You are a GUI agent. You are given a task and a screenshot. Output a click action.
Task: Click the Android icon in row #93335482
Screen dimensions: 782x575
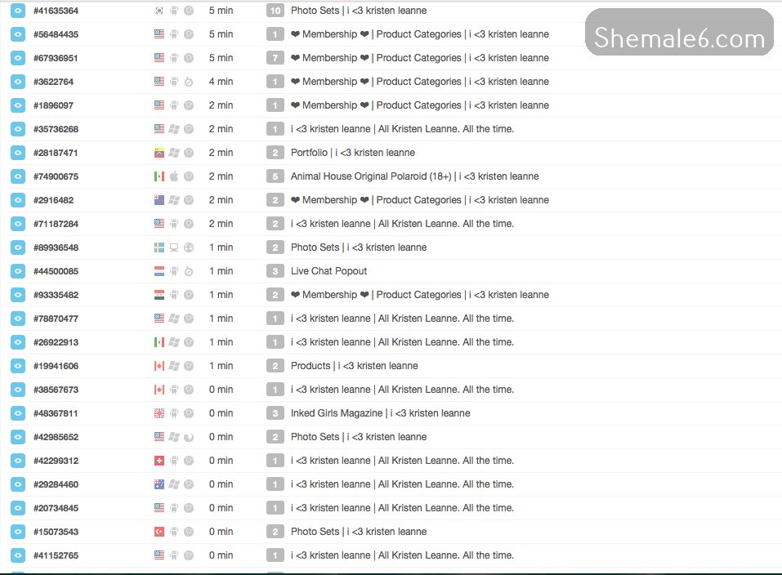(x=174, y=295)
